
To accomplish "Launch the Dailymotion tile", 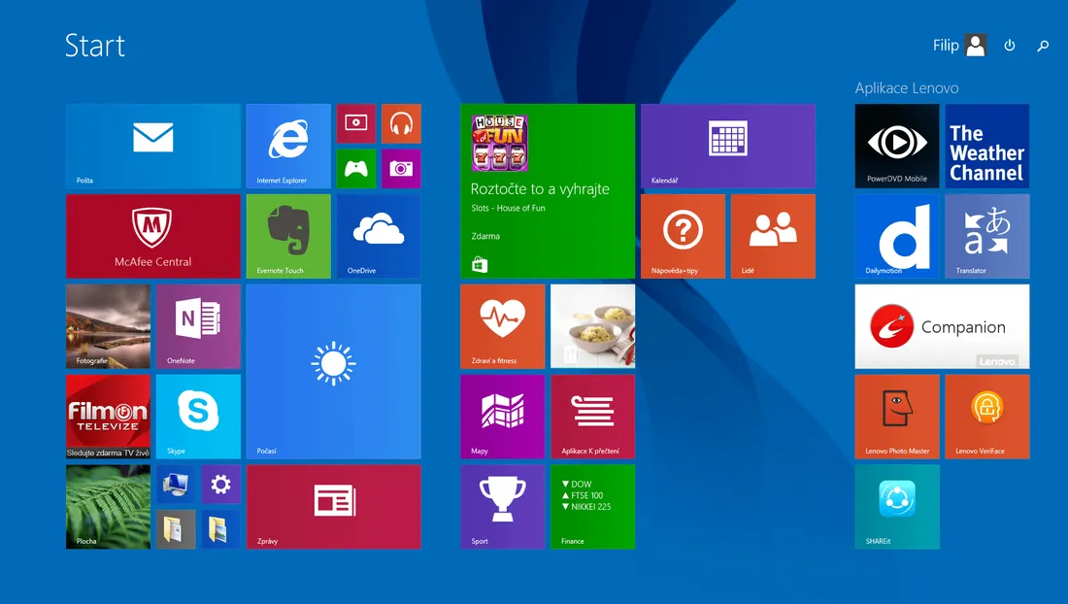I will [897, 236].
